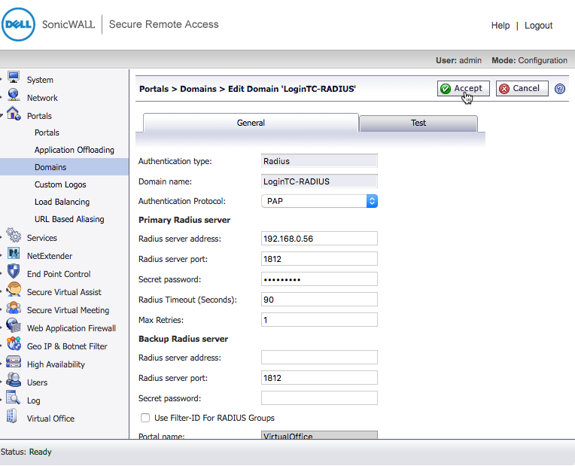Open the blue help question mark icon
This screenshot has height=466, width=575.
(560, 89)
